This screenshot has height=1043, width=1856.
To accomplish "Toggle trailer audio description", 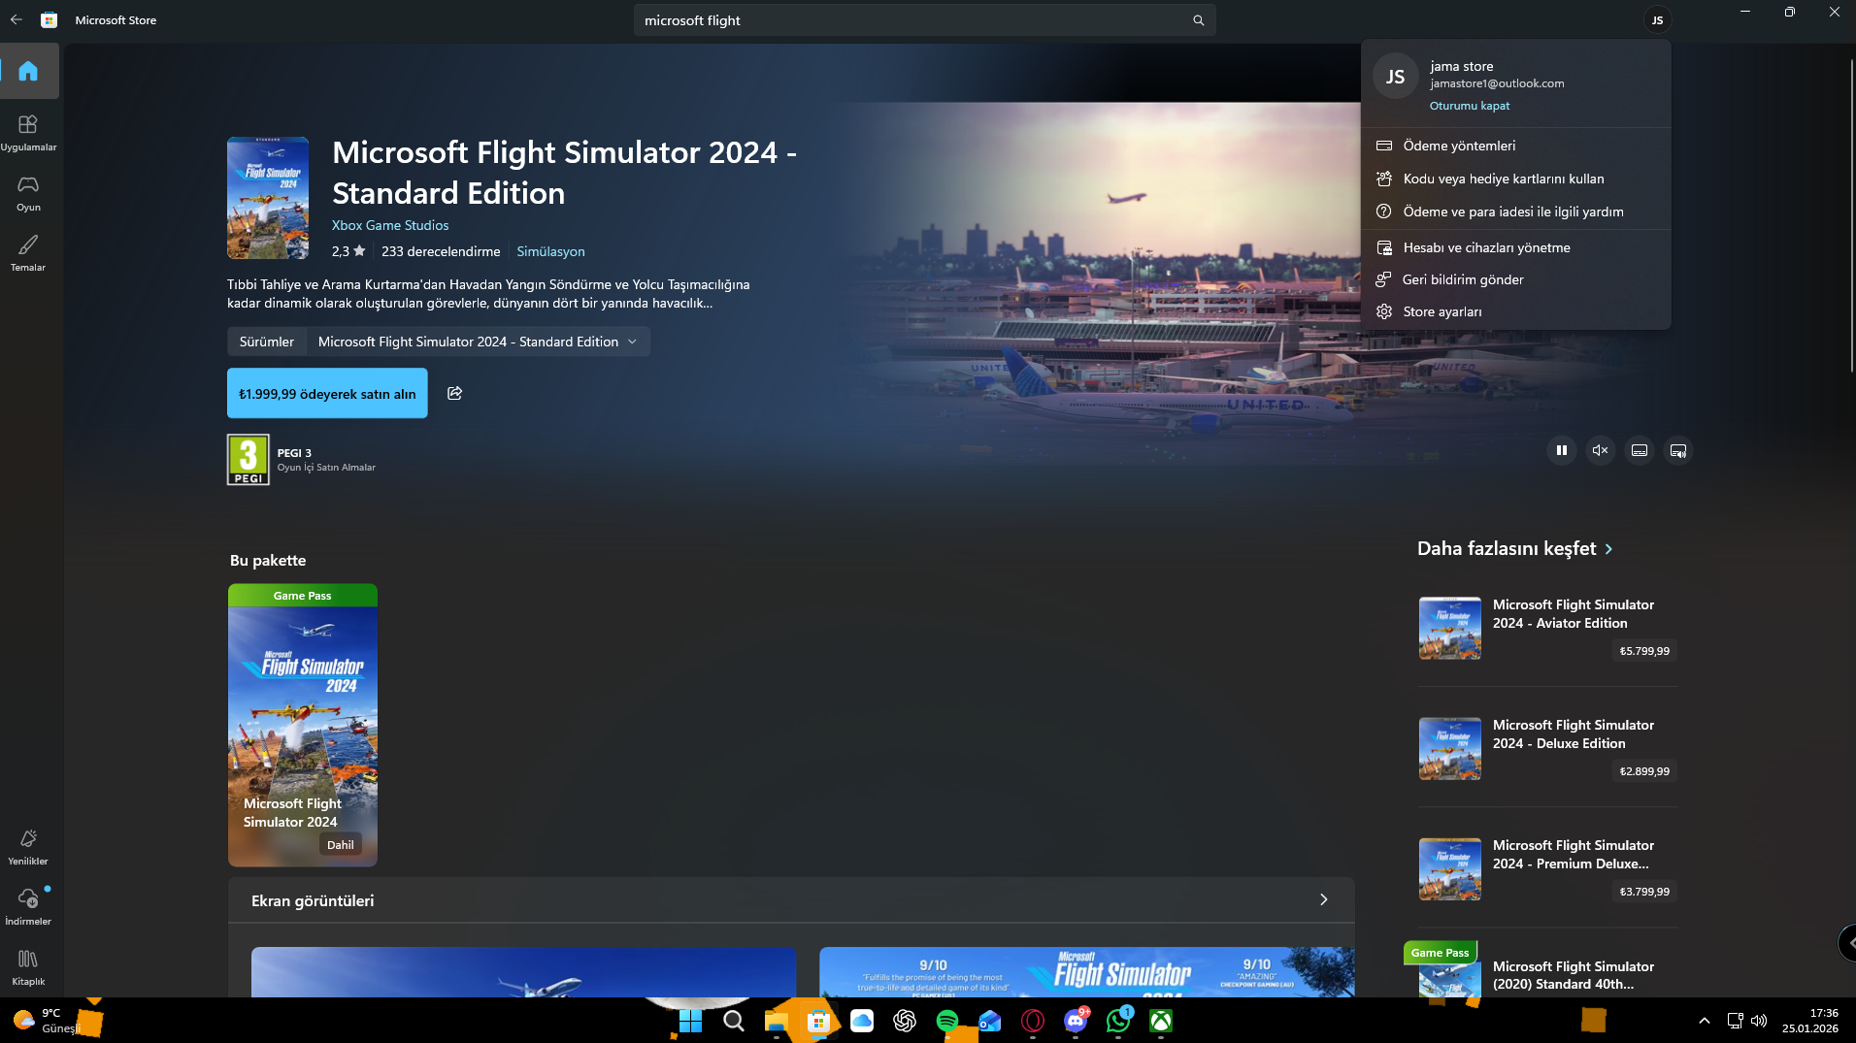I will [1678, 450].
